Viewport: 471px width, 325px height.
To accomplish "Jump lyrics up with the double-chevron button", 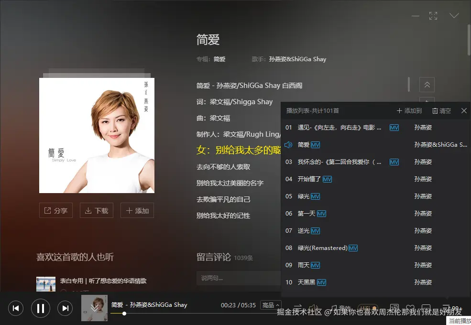I will (427, 85).
